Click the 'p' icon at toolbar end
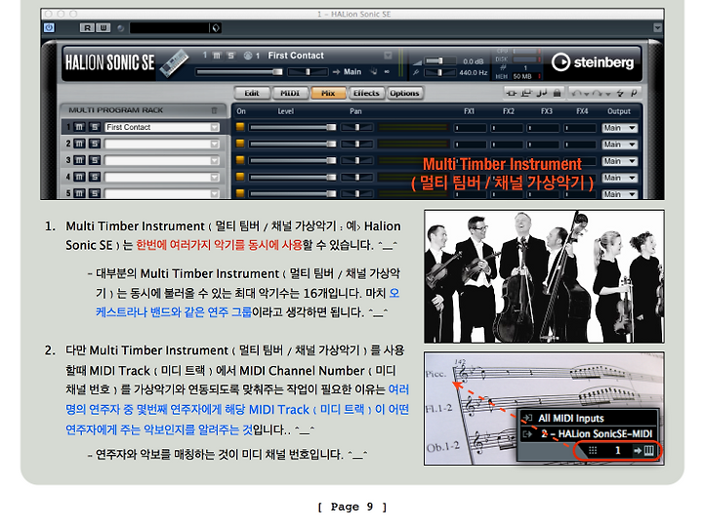The width and height of the screenshot is (703, 531). 634,93
